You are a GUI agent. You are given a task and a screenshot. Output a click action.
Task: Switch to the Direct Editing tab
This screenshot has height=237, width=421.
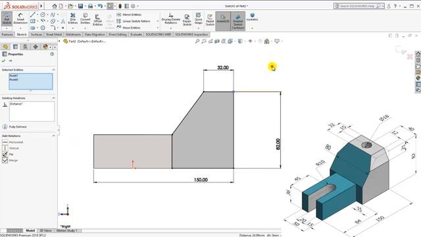[x=117, y=35]
